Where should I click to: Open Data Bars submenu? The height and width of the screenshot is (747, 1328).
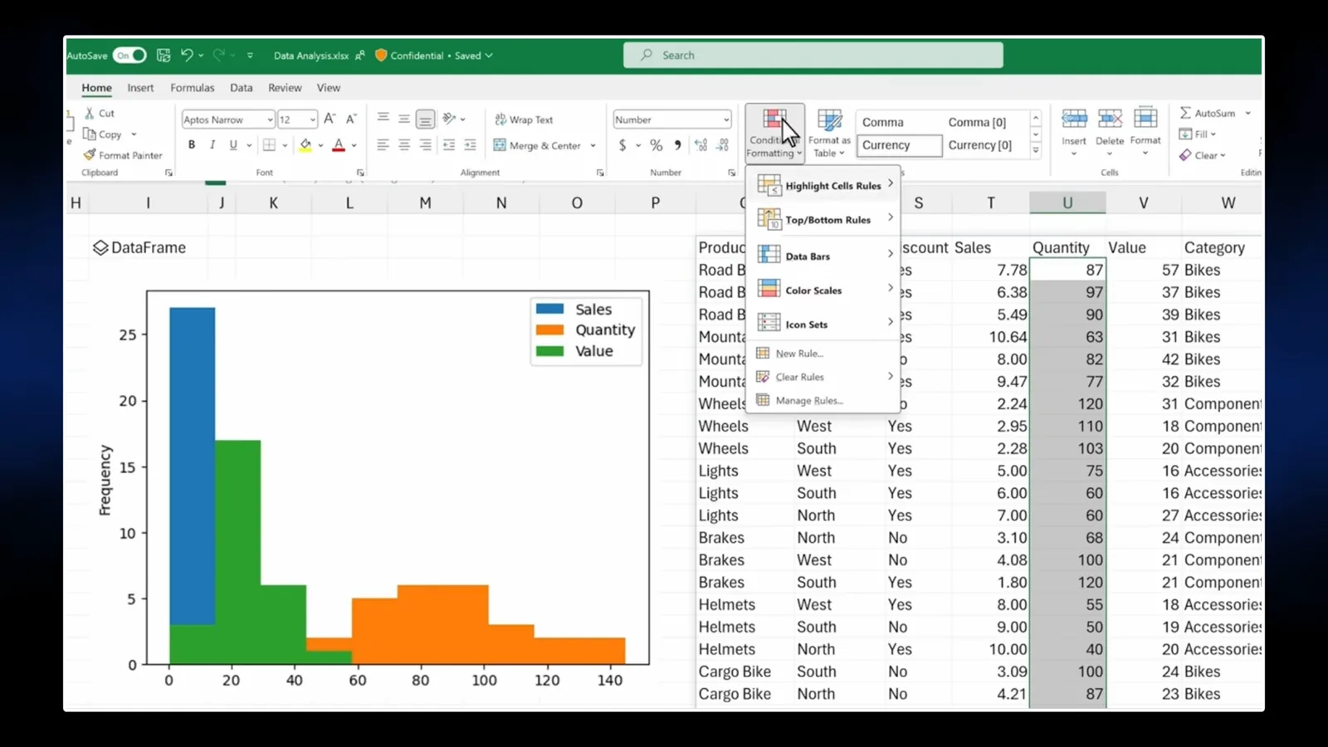tap(823, 256)
